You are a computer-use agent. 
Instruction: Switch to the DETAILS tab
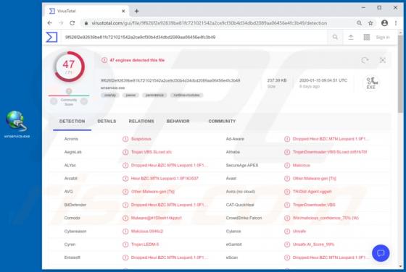coord(107,121)
